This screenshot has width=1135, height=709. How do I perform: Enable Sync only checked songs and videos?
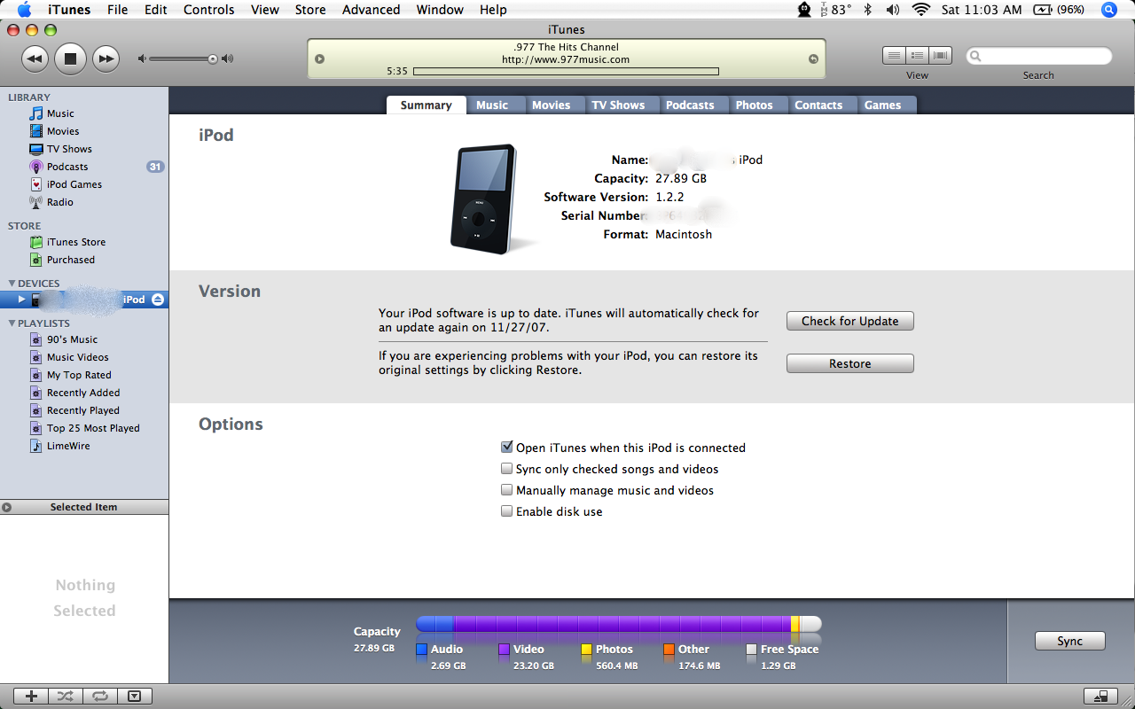click(507, 469)
